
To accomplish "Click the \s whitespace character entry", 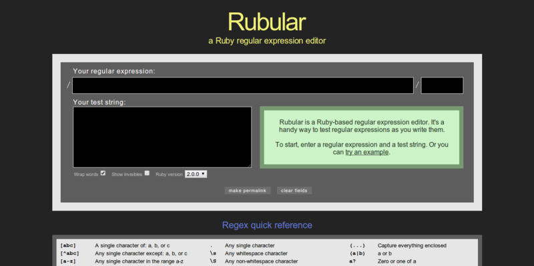I will [x=213, y=253].
